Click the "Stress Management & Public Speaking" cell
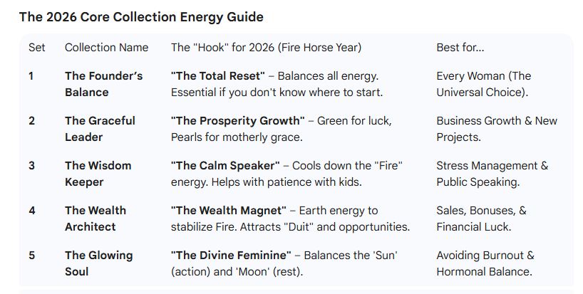This screenshot has width=583, height=294. coord(492,174)
